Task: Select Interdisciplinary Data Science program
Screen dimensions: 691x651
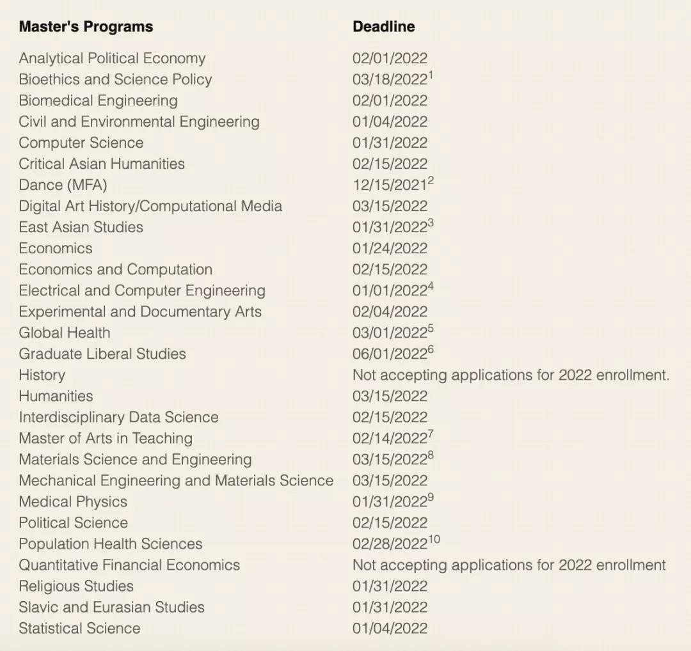Action: click(118, 417)
